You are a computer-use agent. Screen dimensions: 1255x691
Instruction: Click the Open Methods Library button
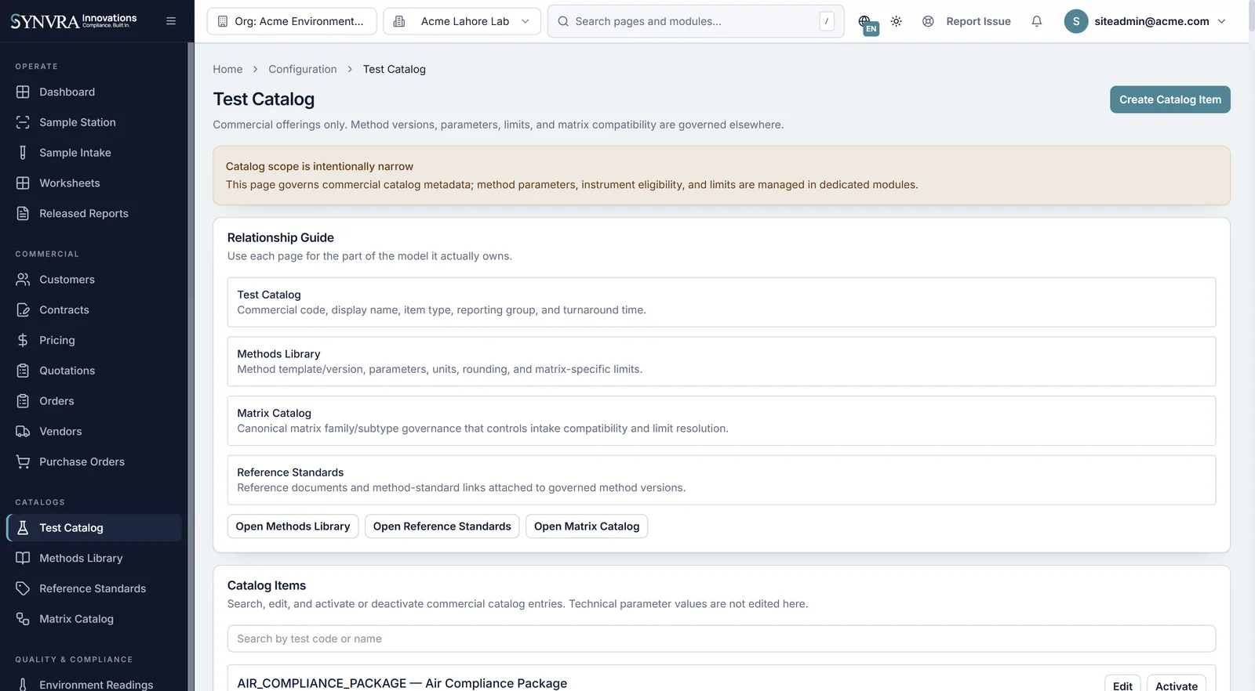pos(293,526)
